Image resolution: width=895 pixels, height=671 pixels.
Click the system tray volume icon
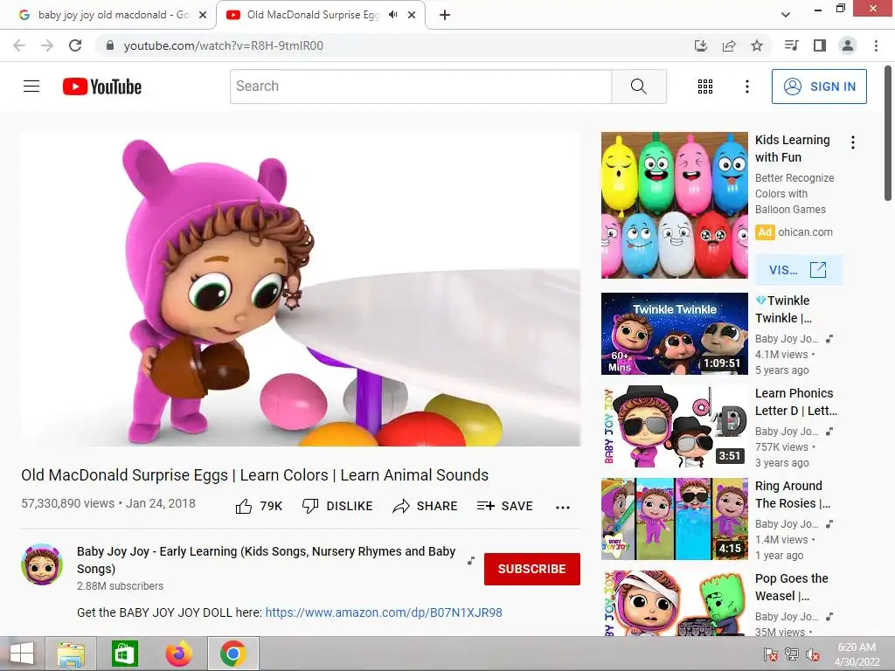point(813,654)
